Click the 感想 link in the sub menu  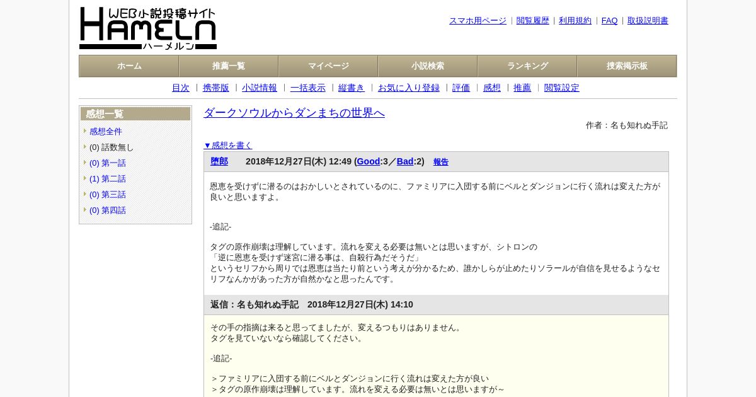click(x=492, y=88)
